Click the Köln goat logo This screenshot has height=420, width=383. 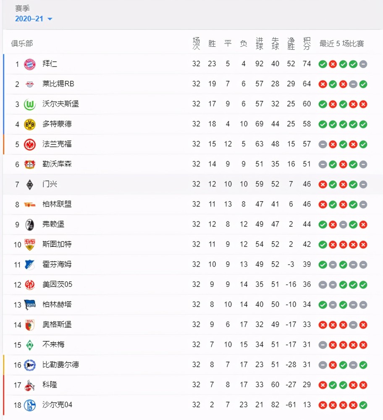pyautogui.click(x=30, y=385)
